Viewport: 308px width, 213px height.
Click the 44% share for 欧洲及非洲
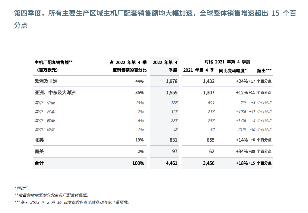[140, 81]
